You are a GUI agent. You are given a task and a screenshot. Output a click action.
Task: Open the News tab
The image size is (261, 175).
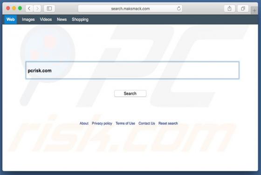point(62,20)
